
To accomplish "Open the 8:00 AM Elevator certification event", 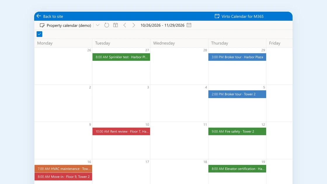I will [x=237, y=169].
